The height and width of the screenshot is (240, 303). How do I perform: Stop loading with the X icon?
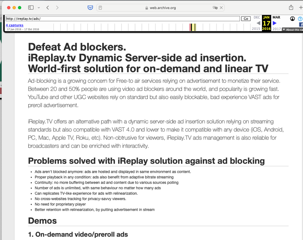[x=221, y=8]
